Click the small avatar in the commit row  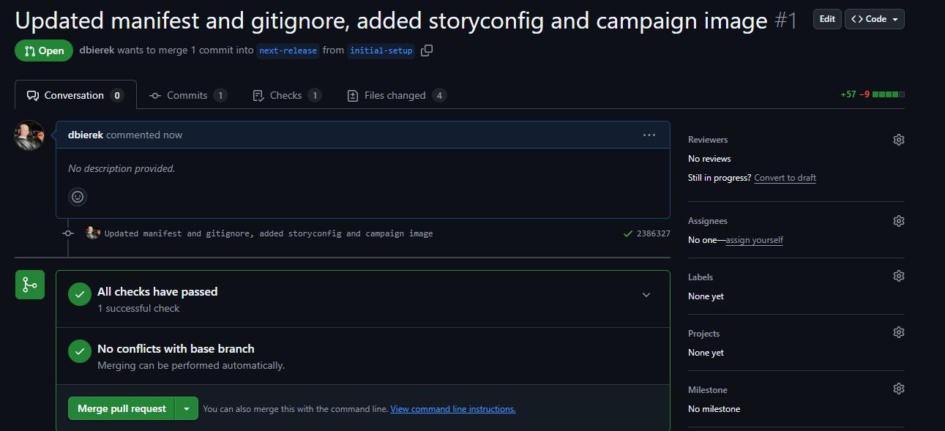tap(92, 233)
